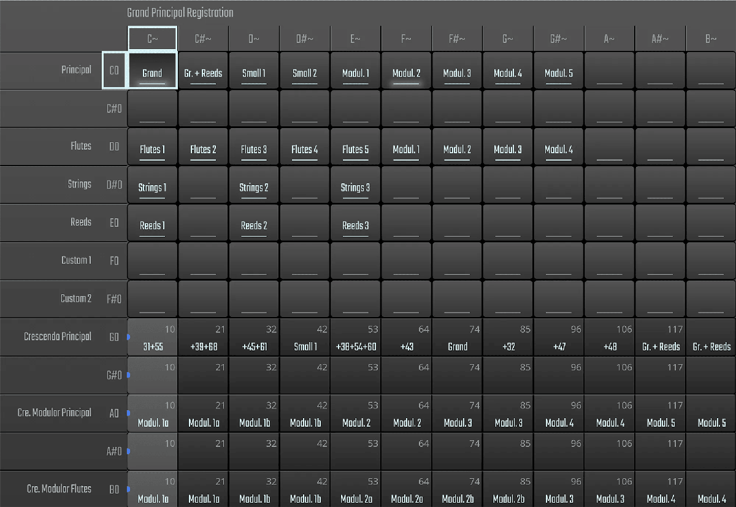Select Flutes 3 registration
The width and height of the screenshot is (736, 507).
254,147
